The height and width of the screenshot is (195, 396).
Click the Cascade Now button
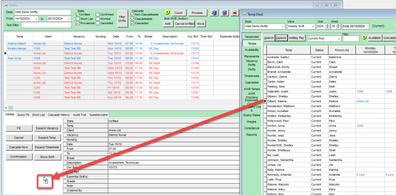(19, 148)
